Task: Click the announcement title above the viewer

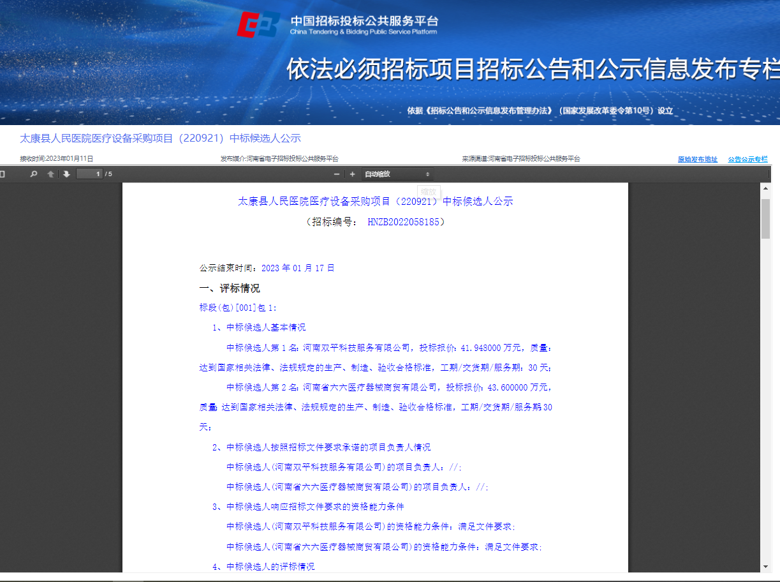Action: point(160,138)
